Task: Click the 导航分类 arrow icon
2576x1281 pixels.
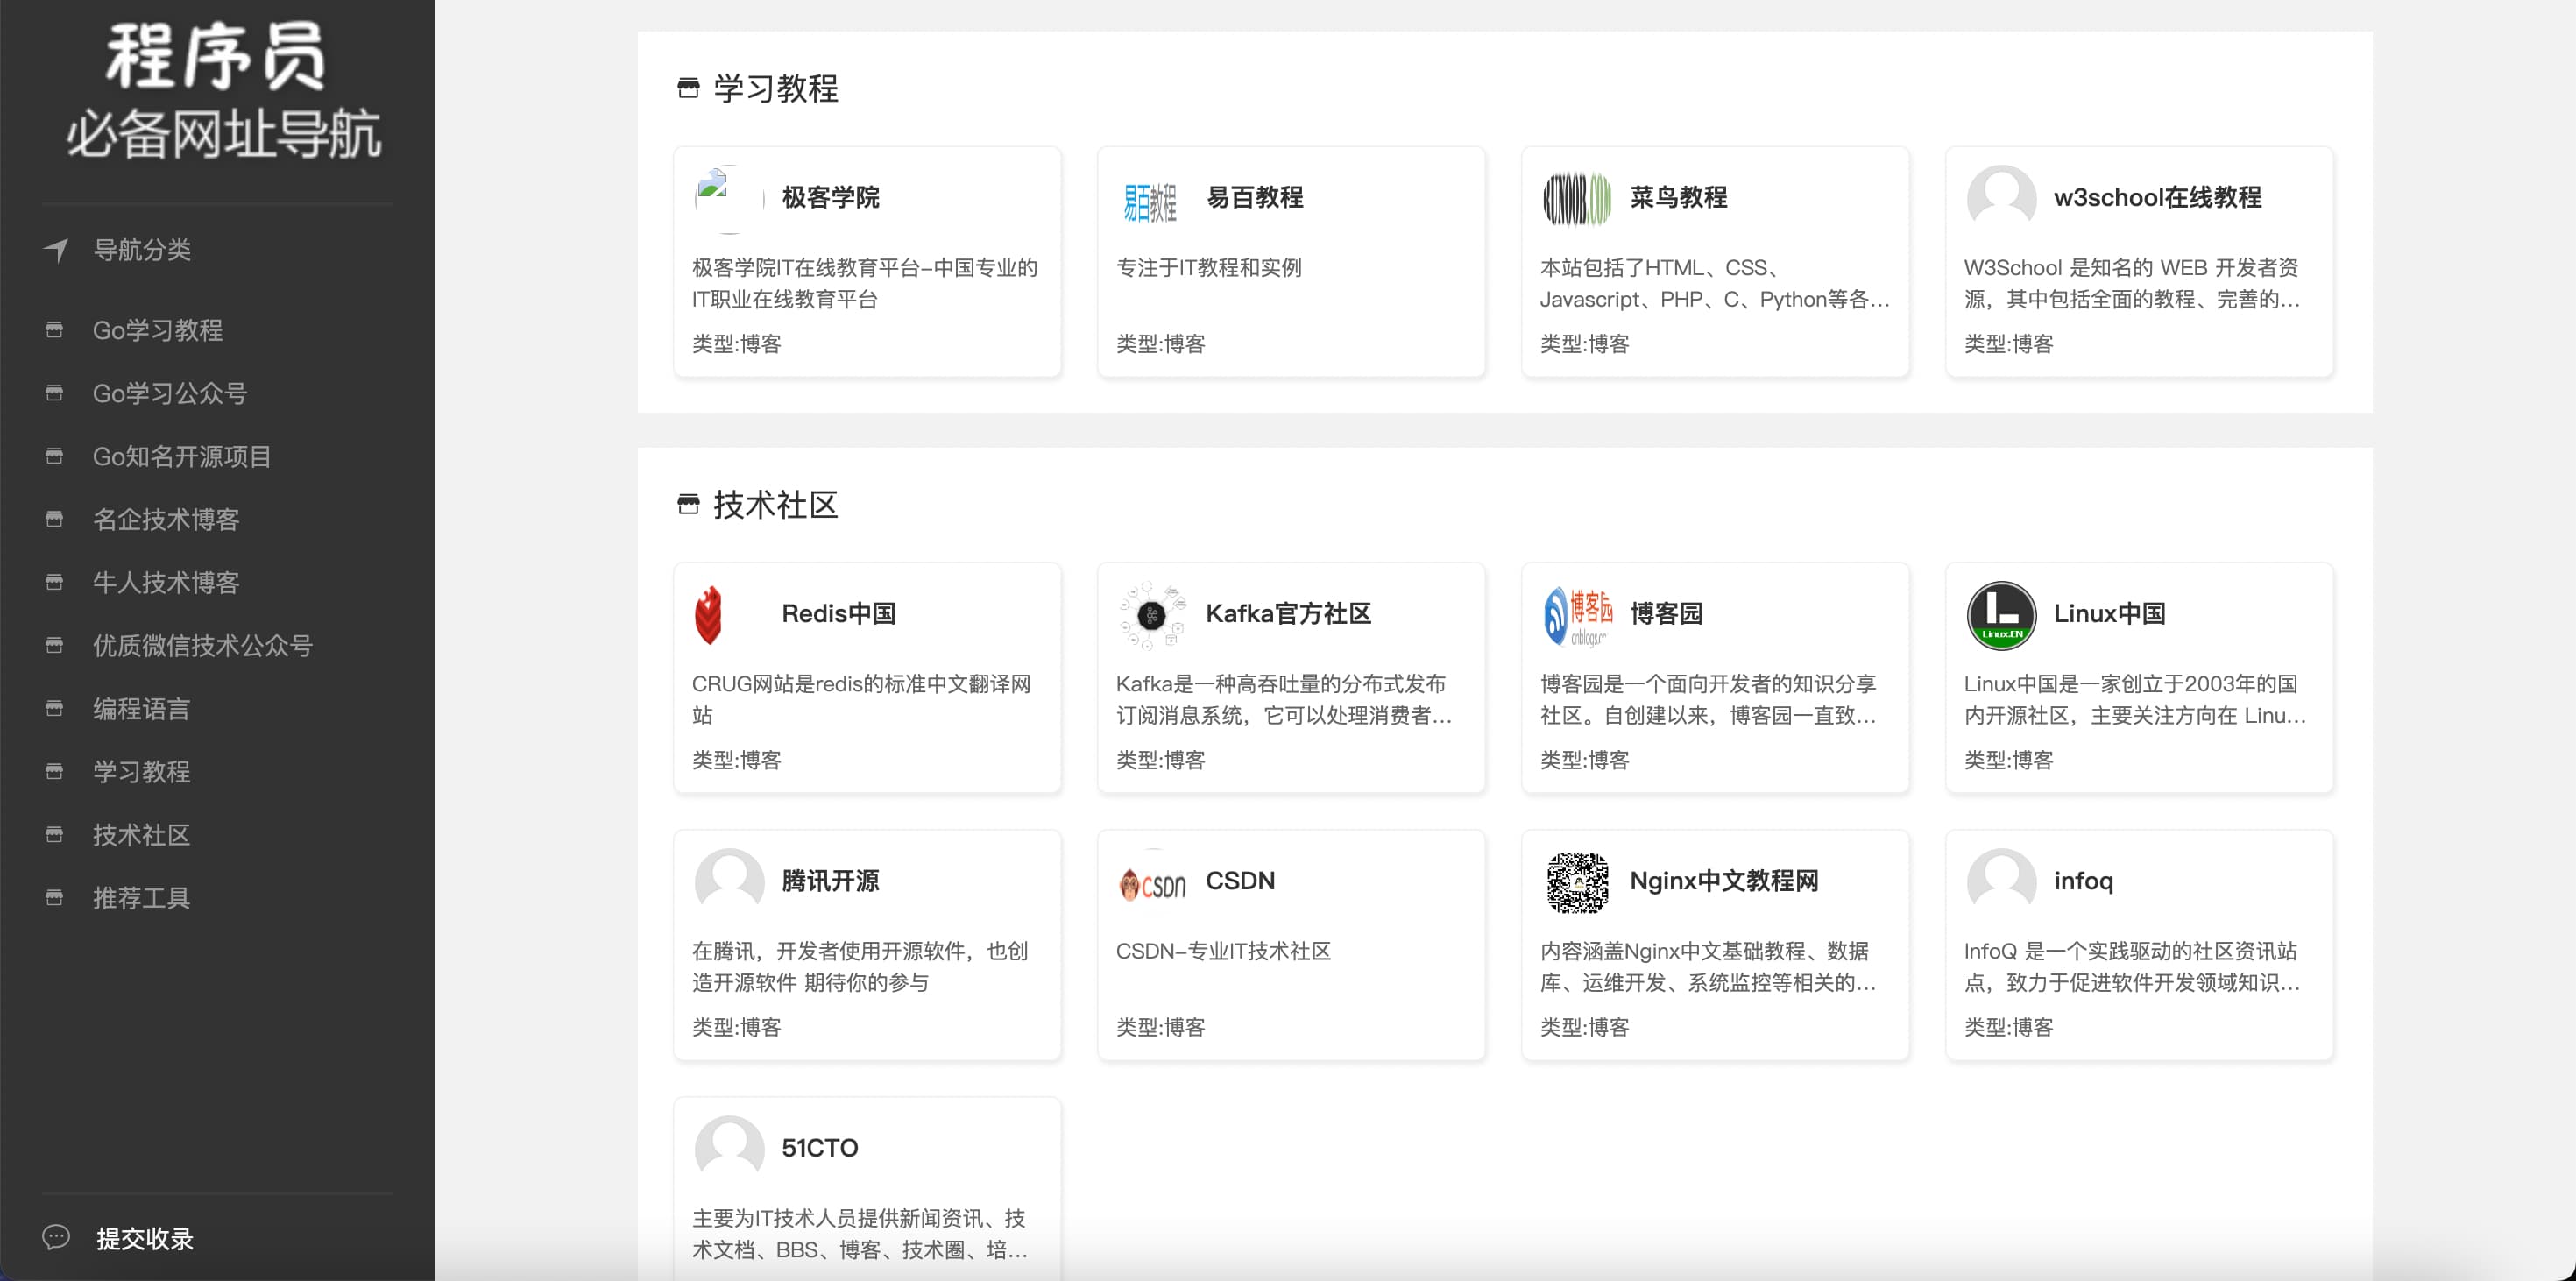Action: [x=56, y=249]
